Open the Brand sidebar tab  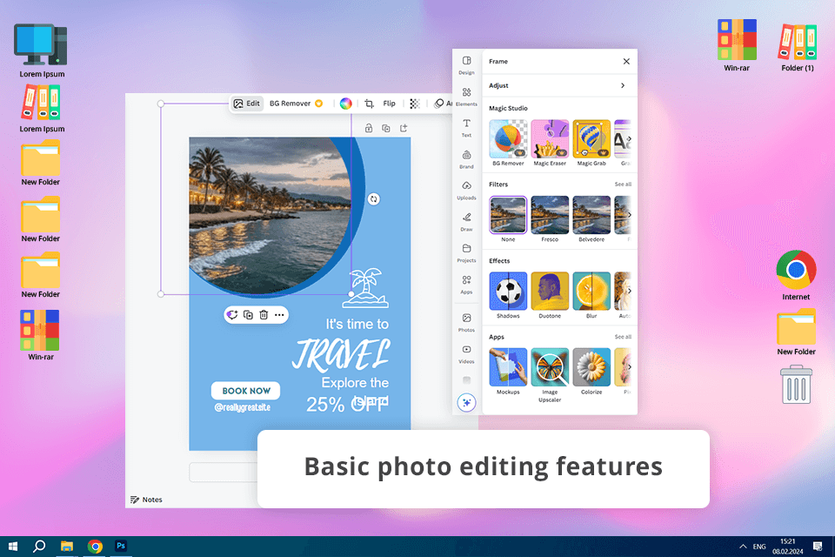(466, 159)
